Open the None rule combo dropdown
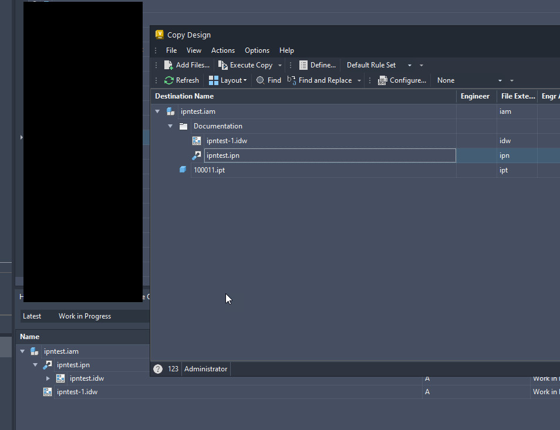 500,80
